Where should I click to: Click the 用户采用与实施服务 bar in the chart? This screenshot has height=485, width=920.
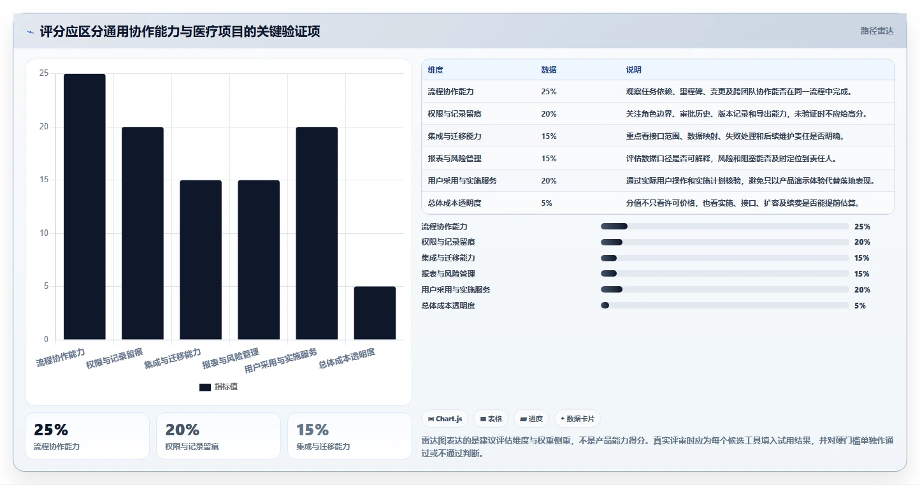pos(317,233)
